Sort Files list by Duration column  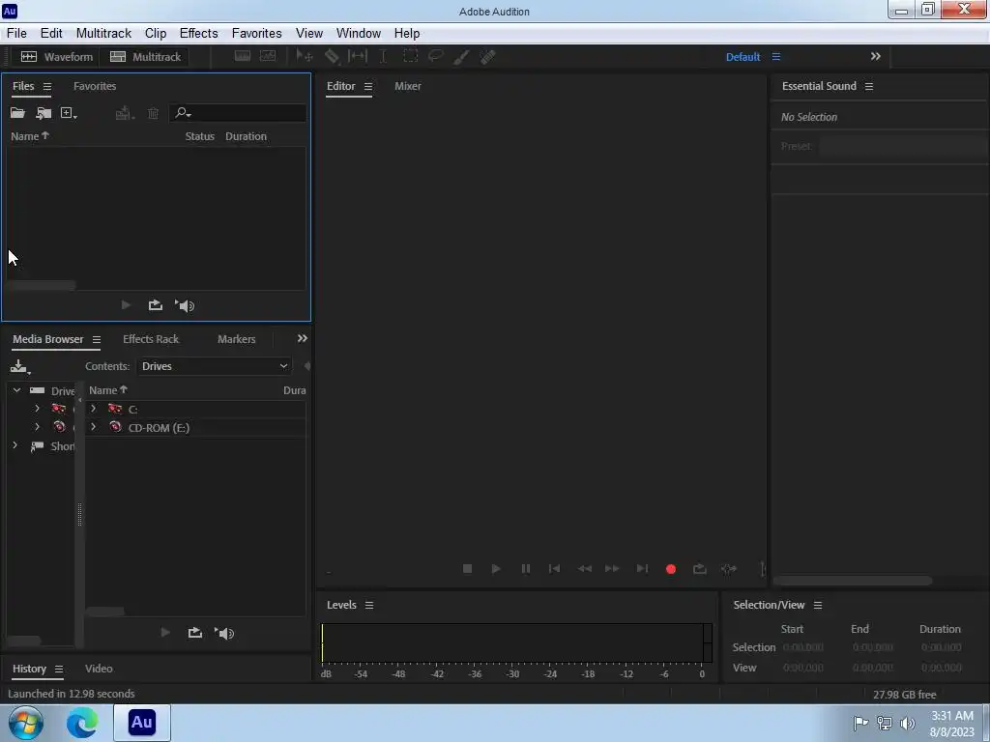click(246, 136)
